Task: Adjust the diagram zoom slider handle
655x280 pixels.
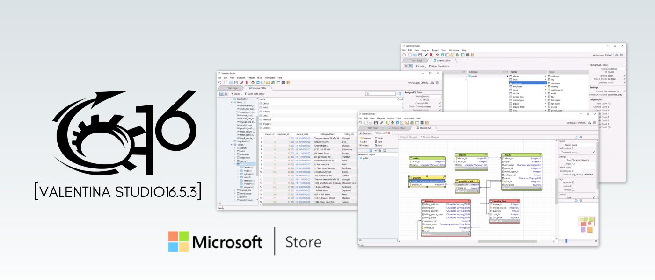Action: 566,241
